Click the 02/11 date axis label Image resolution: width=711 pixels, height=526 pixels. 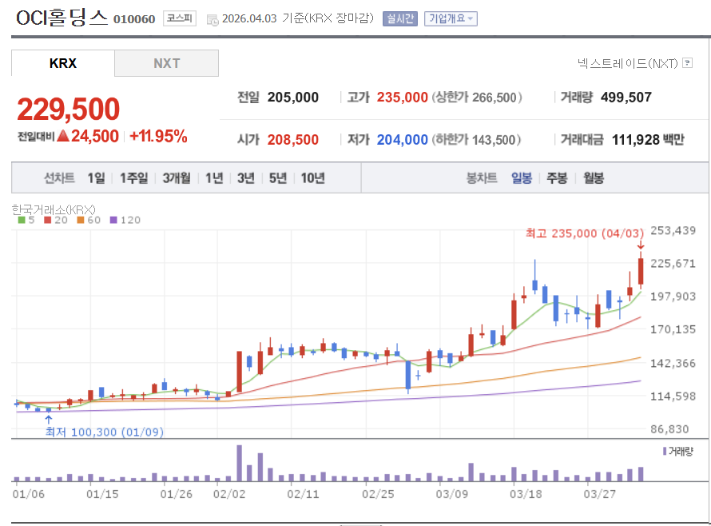tap(303, 494)
